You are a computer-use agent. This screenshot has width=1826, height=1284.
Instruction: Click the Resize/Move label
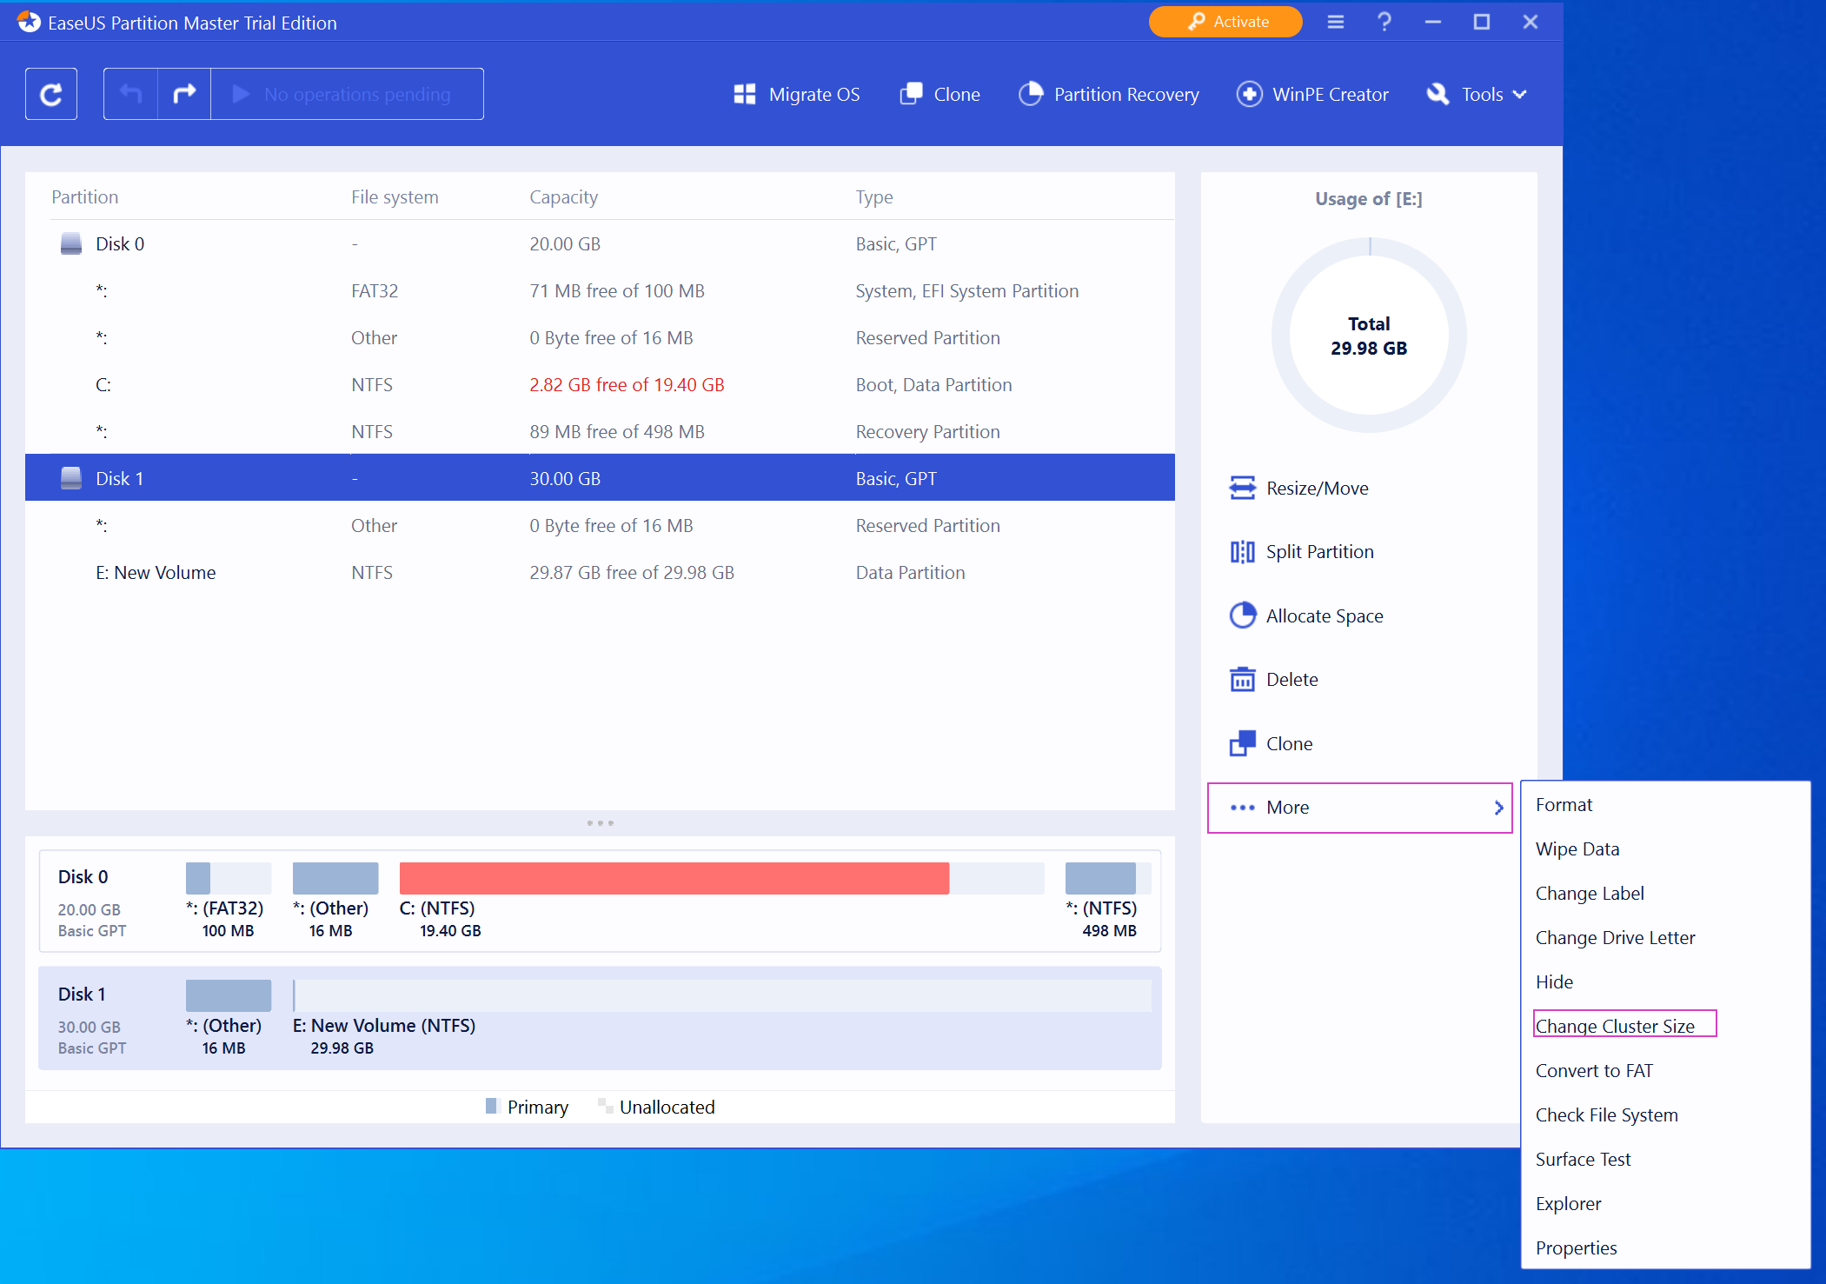click(x=1317, y=489)
